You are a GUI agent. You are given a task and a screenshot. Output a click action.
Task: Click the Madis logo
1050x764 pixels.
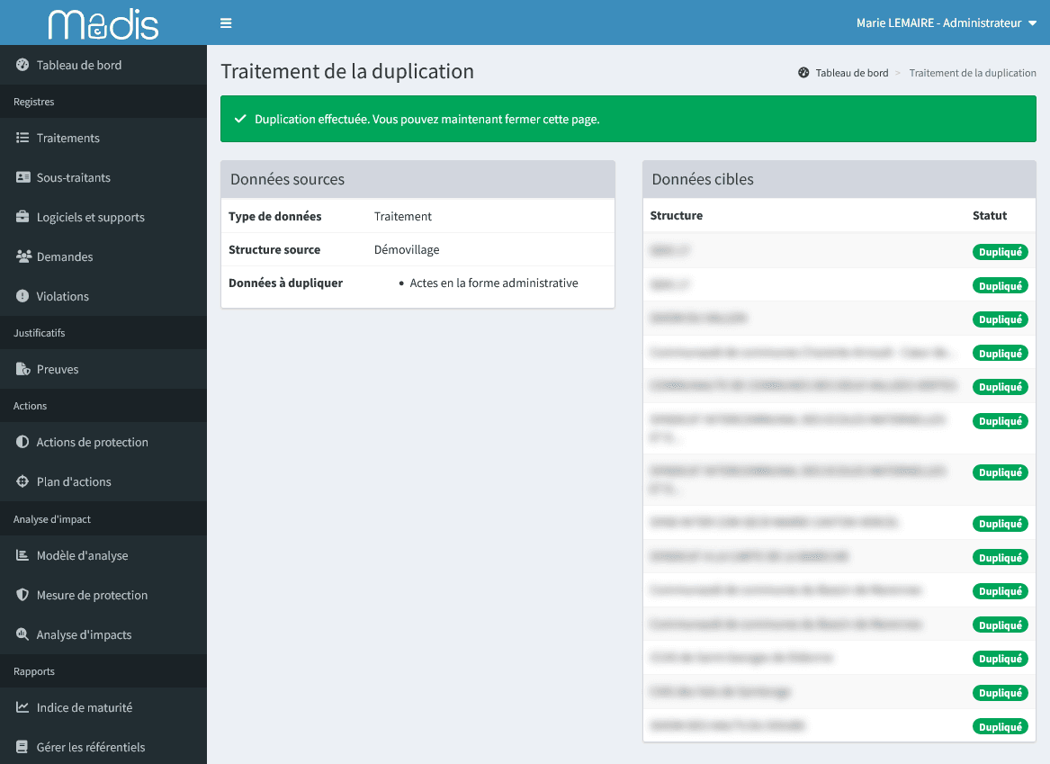pyautogui.click(x=103, y=23)
